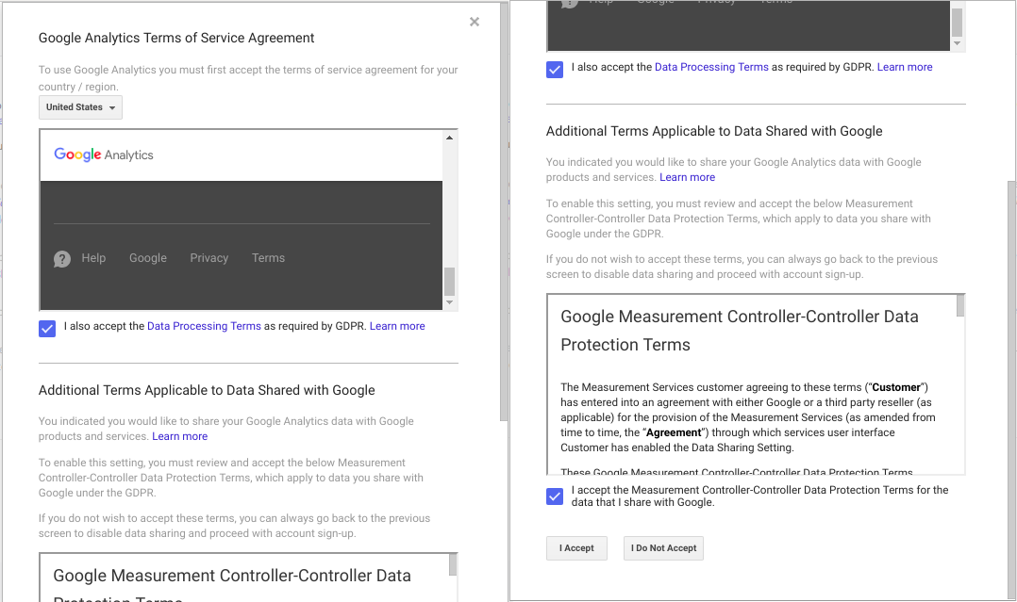Click the scroll-down arrow below the Terms footer frame
The height and width of the screenshot is (602, 1017).
(x=450, y=302)
